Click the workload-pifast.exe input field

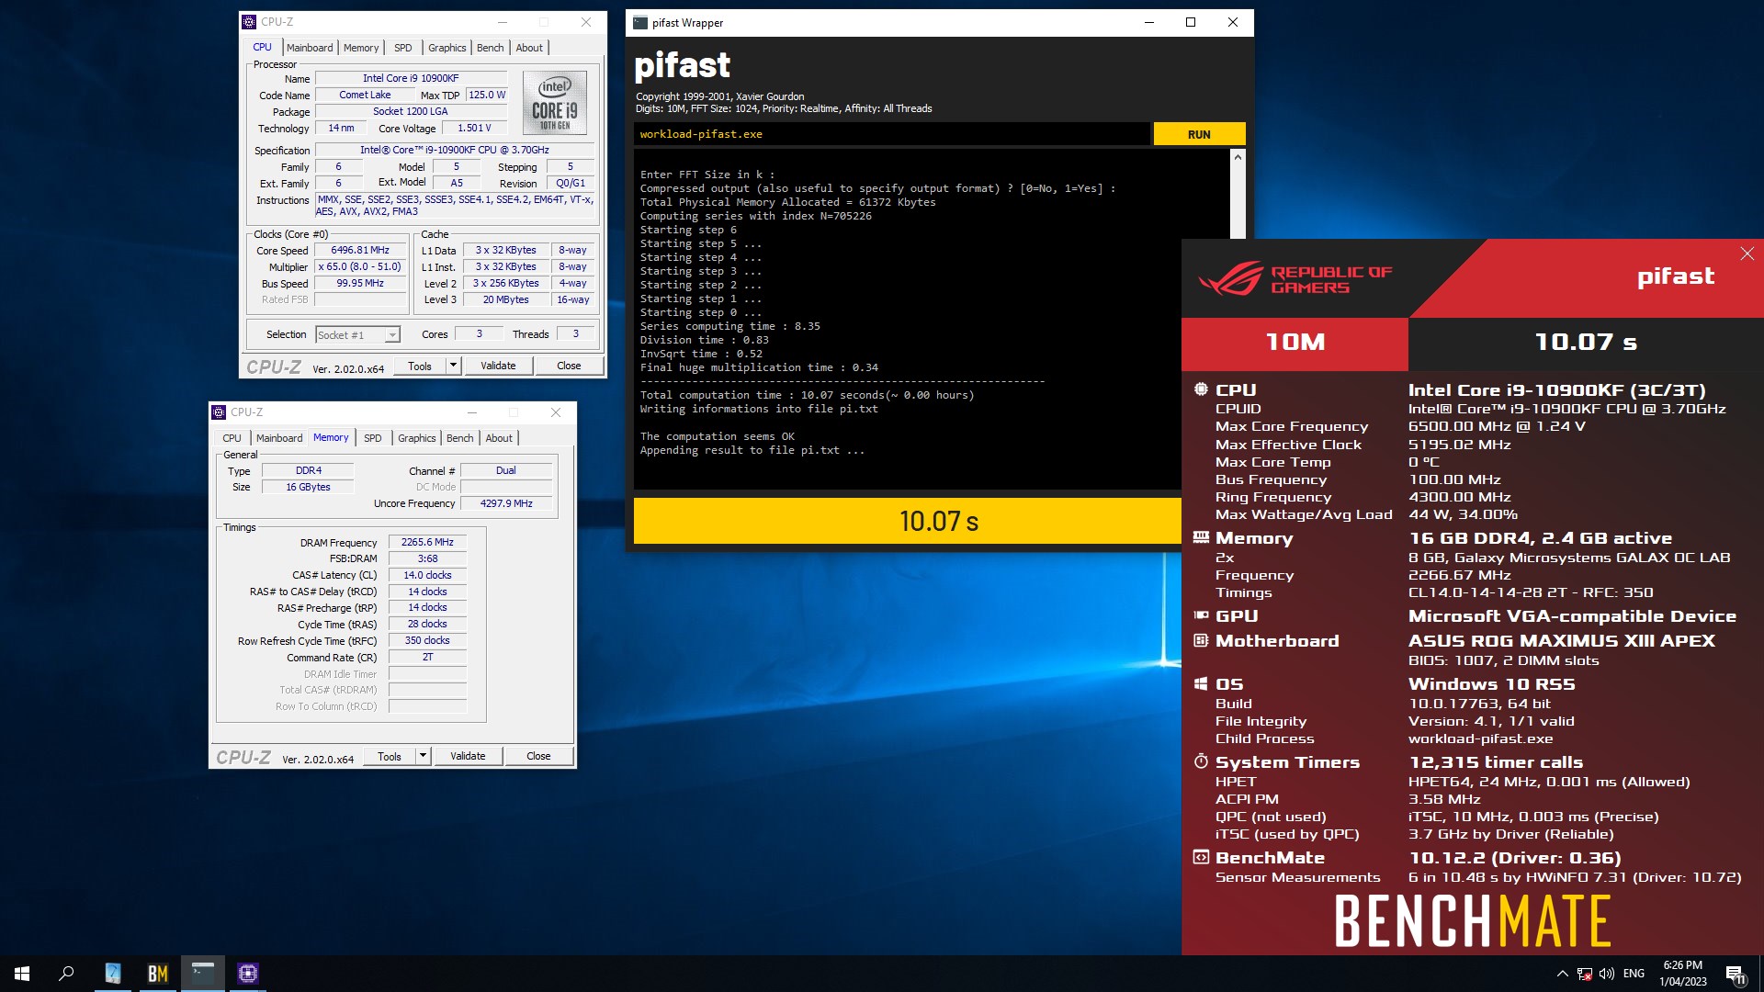(891, 134)
